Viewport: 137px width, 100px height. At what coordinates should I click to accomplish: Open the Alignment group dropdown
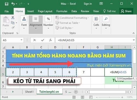pyautogui.click(x=36, y=25)
